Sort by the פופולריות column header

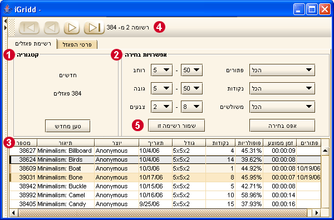[x=249, y=143]
